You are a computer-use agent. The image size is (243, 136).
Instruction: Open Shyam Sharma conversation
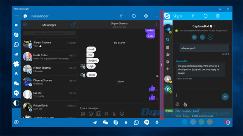point(49,44)
